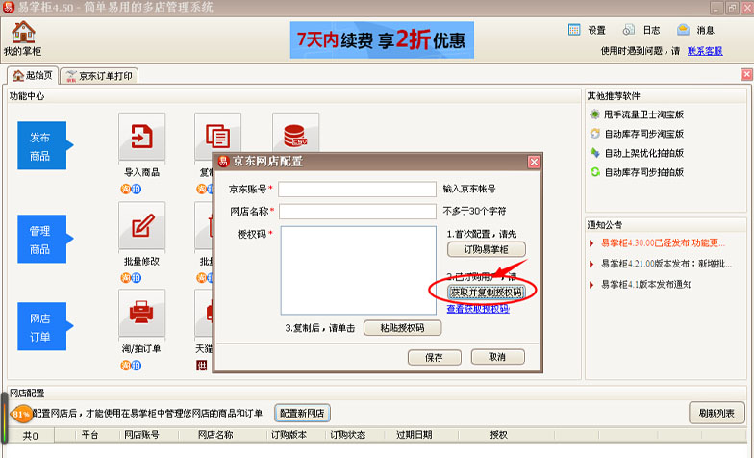754x458 pixels.
Task: Open 设置 settings
Action: click(587, 30)
